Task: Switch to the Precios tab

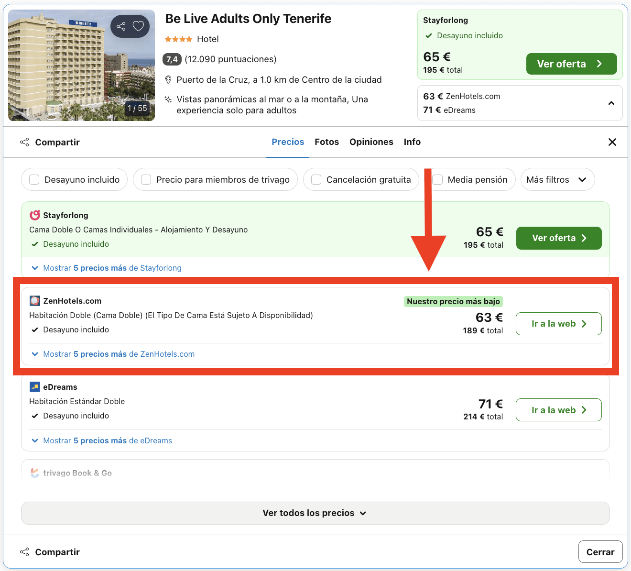Action: tap(288, 142)
